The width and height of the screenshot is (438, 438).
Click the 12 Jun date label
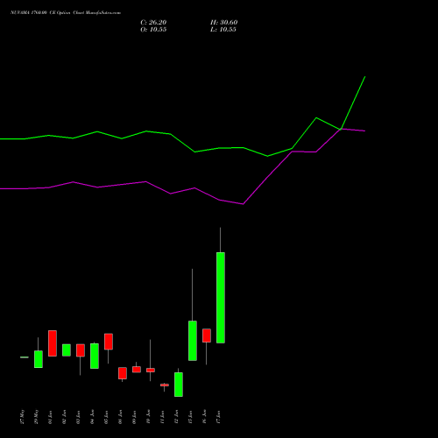(x=177, y=417)
